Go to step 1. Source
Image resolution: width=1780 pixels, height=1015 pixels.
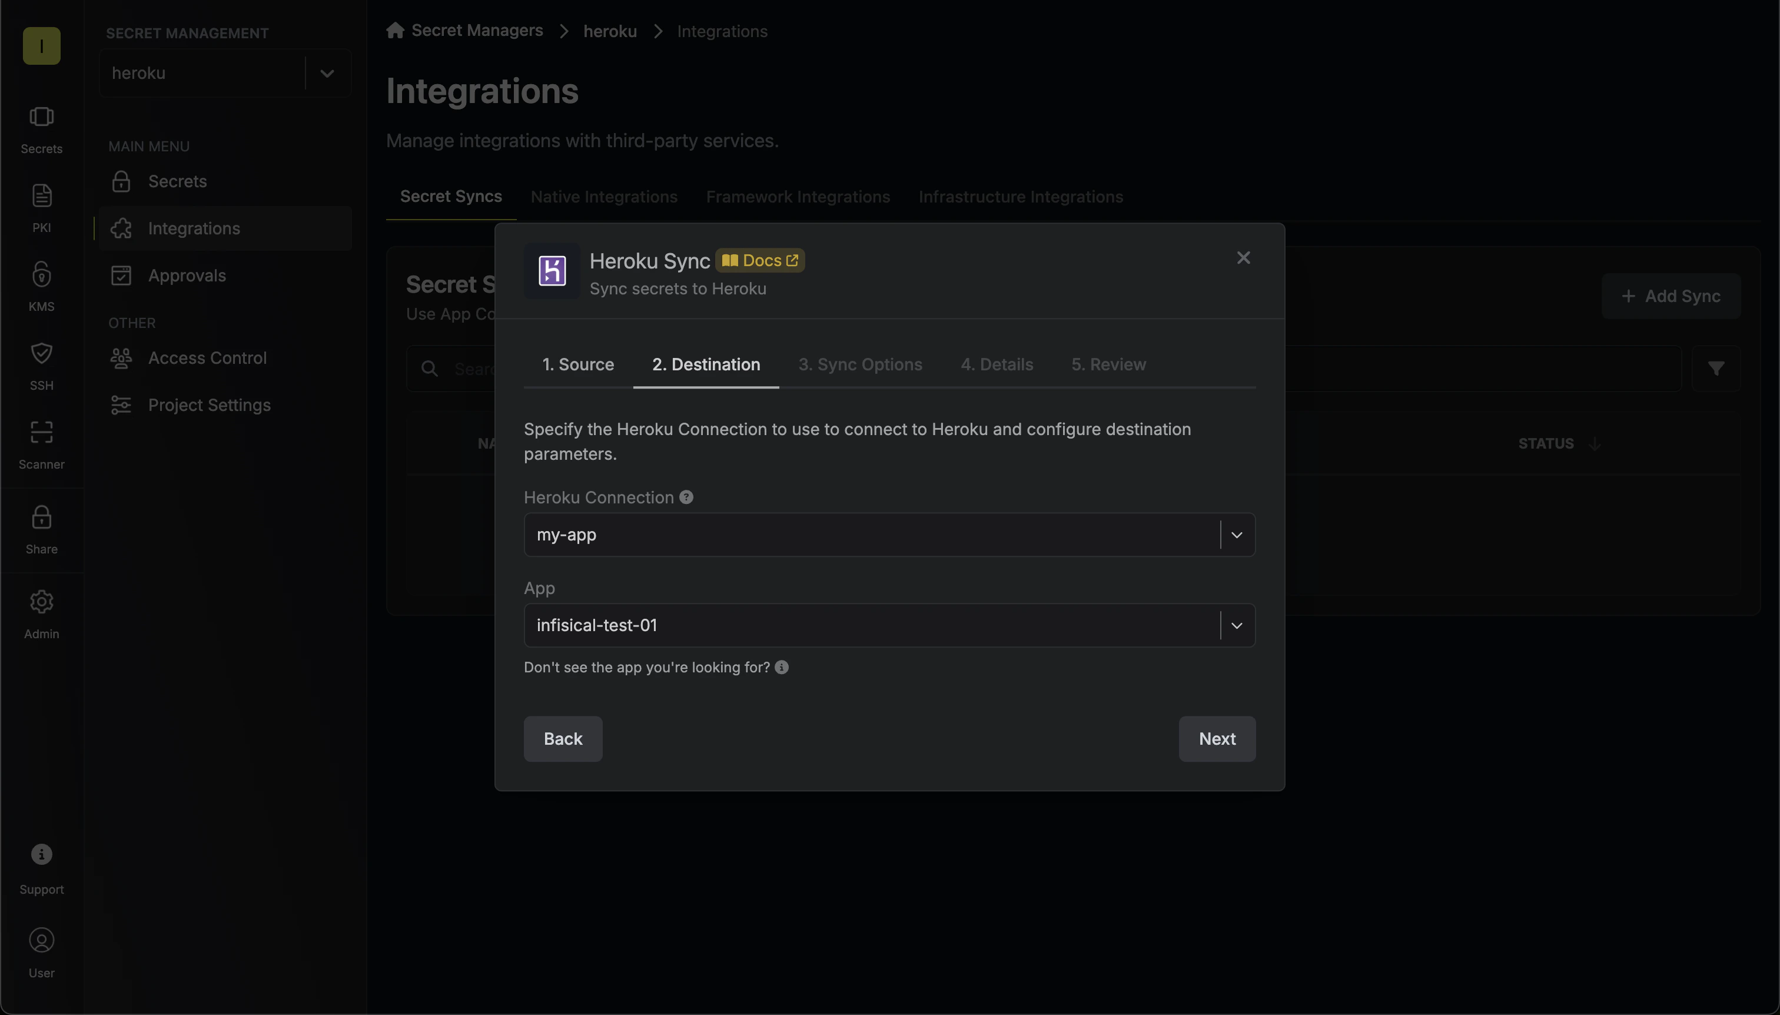578,364
